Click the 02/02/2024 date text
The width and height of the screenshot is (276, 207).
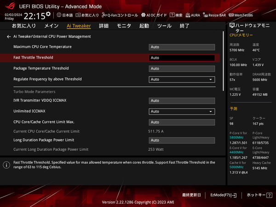click(13, 15)
